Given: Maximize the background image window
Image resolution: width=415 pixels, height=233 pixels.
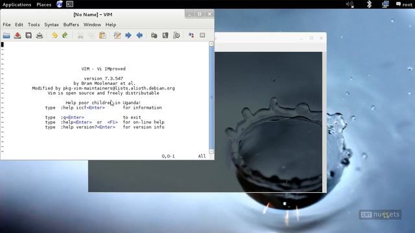Looking at the screenshot, I should coord(311,38).
